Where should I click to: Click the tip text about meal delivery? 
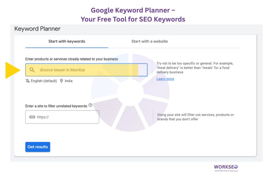pyautogui.click(x=195, y=68)
